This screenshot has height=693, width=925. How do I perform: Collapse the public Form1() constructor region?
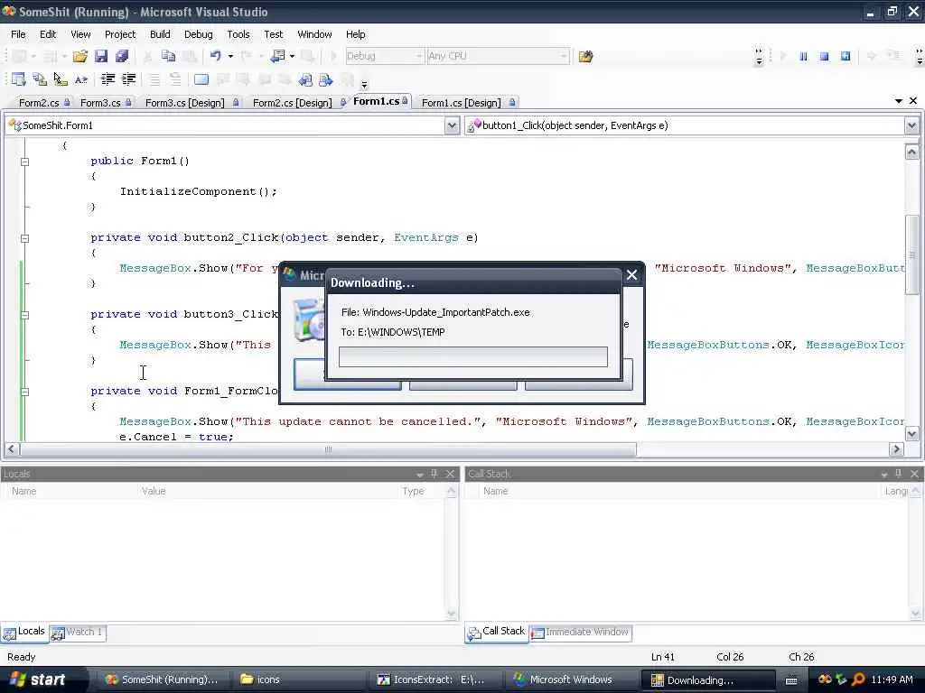[x=24, y=162]
